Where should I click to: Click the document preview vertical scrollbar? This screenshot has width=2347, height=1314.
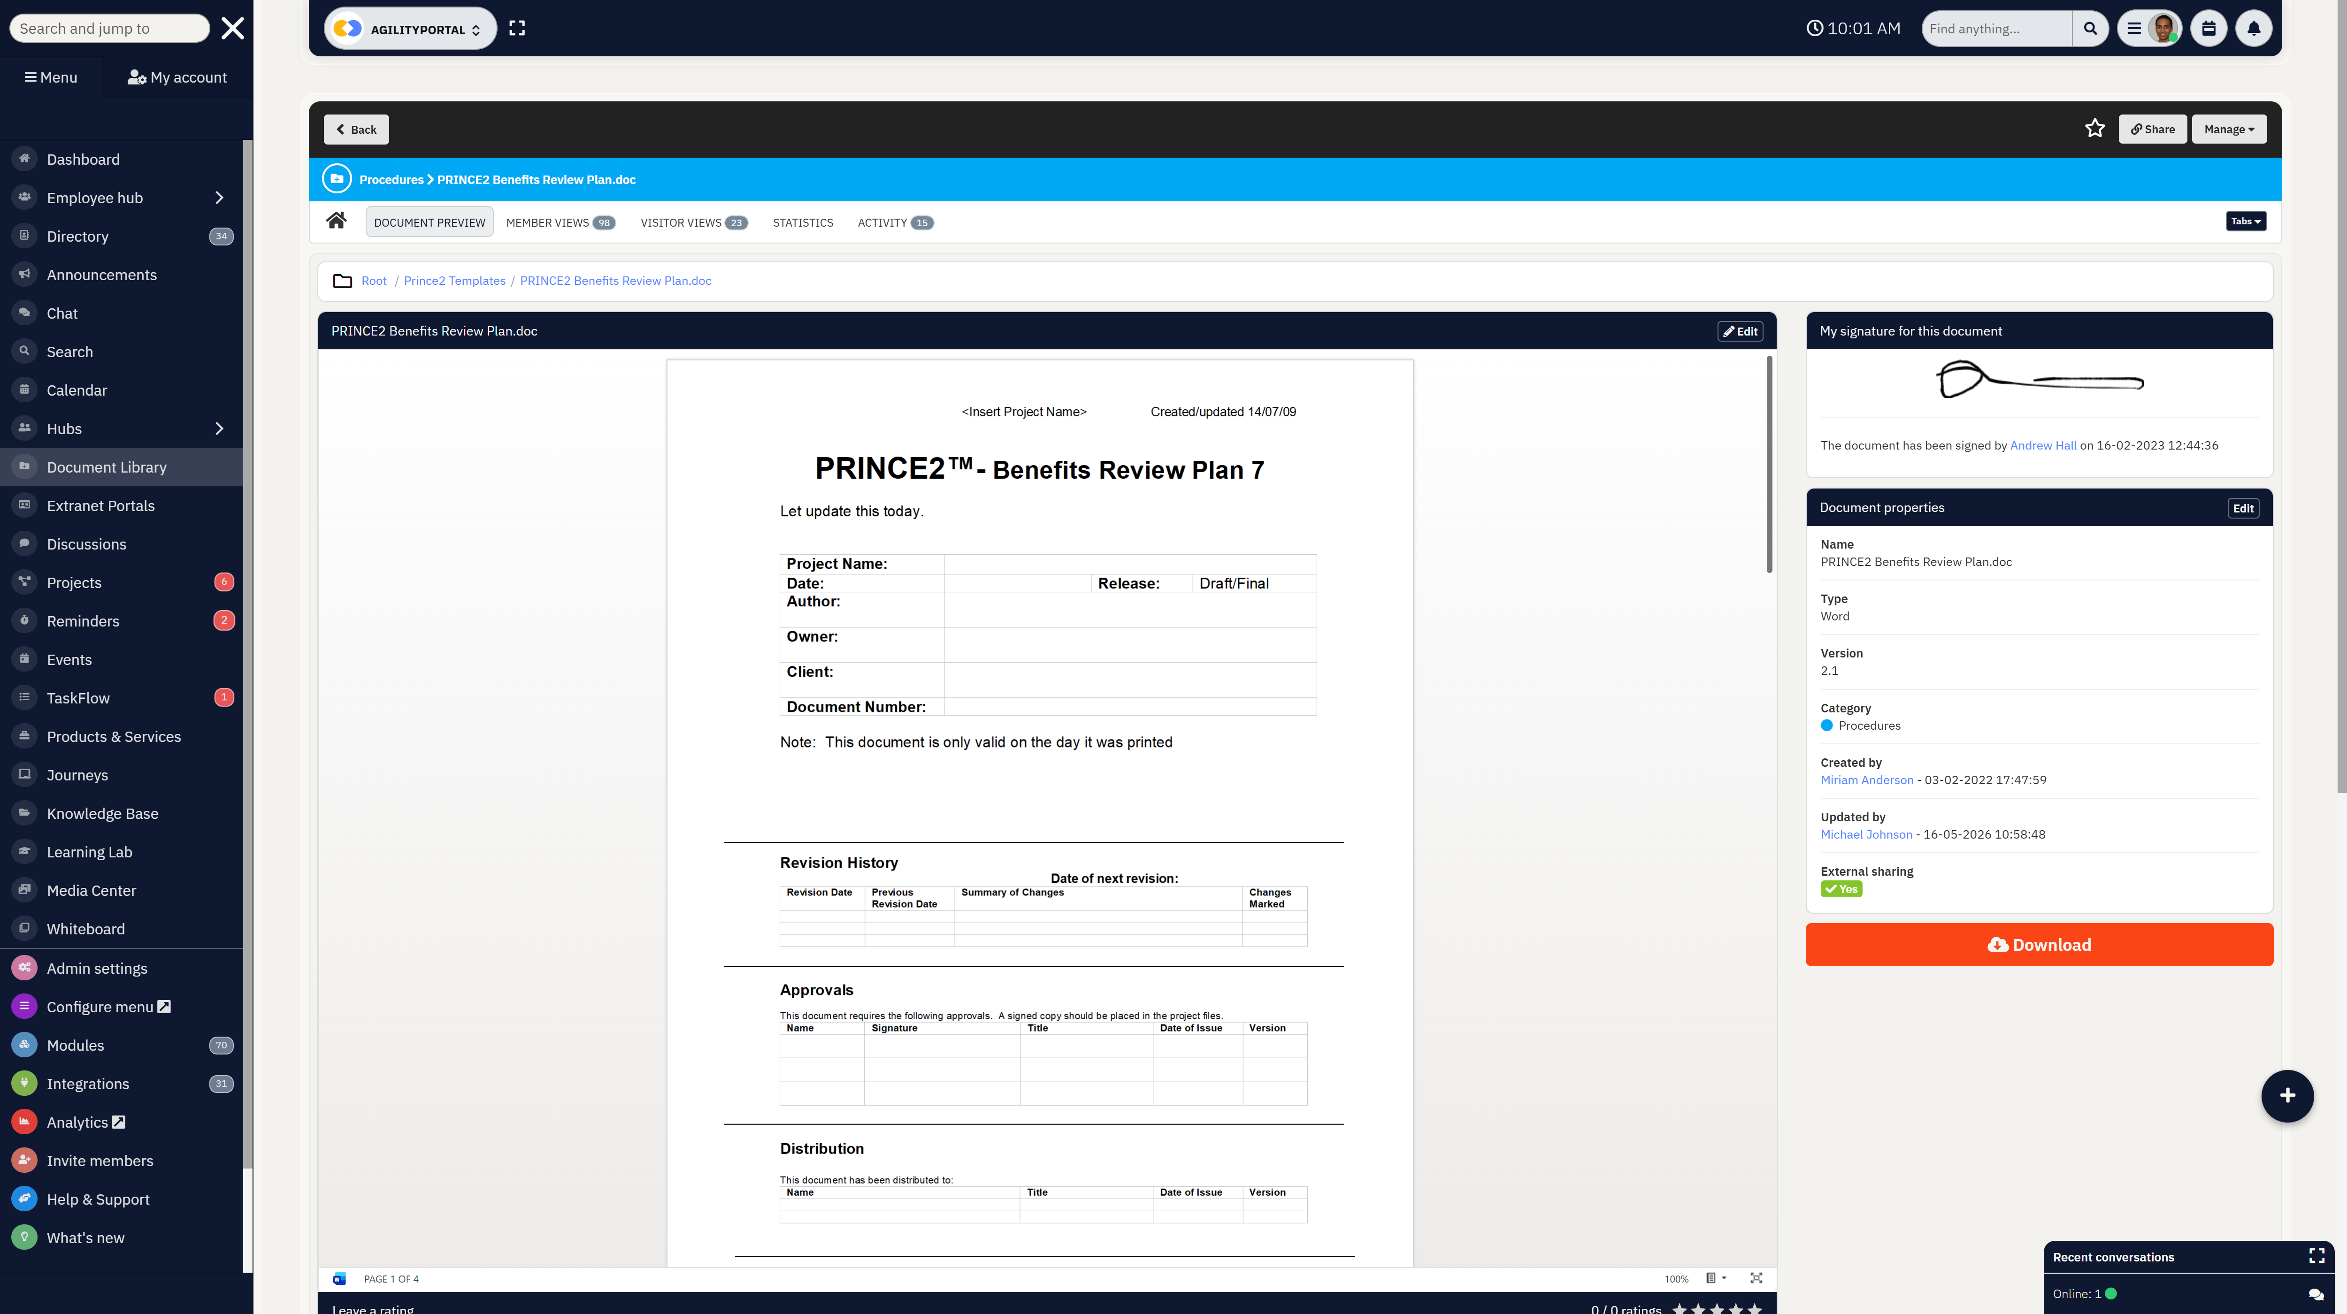click(1769, 465)
